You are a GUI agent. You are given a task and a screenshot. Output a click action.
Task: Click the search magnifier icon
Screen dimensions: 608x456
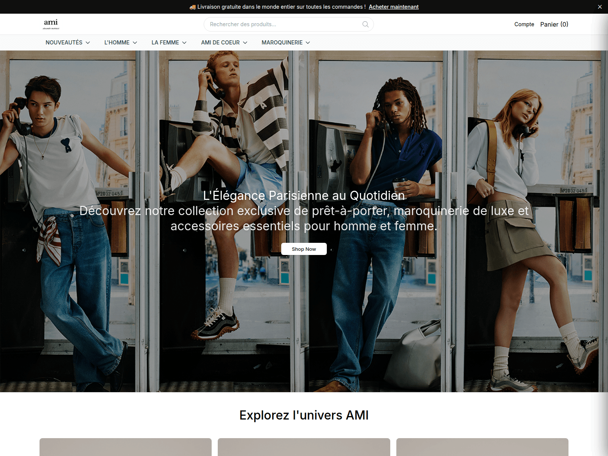coord(366,24)
